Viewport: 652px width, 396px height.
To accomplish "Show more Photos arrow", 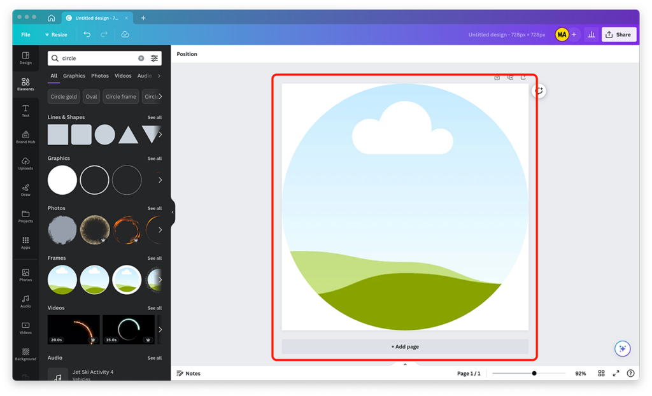I will click(x=160, y=230).
